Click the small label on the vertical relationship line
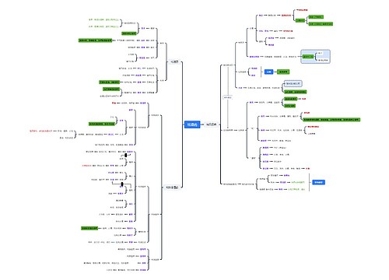This screenshot has width=389, height=280. click(x=228, y=97)
